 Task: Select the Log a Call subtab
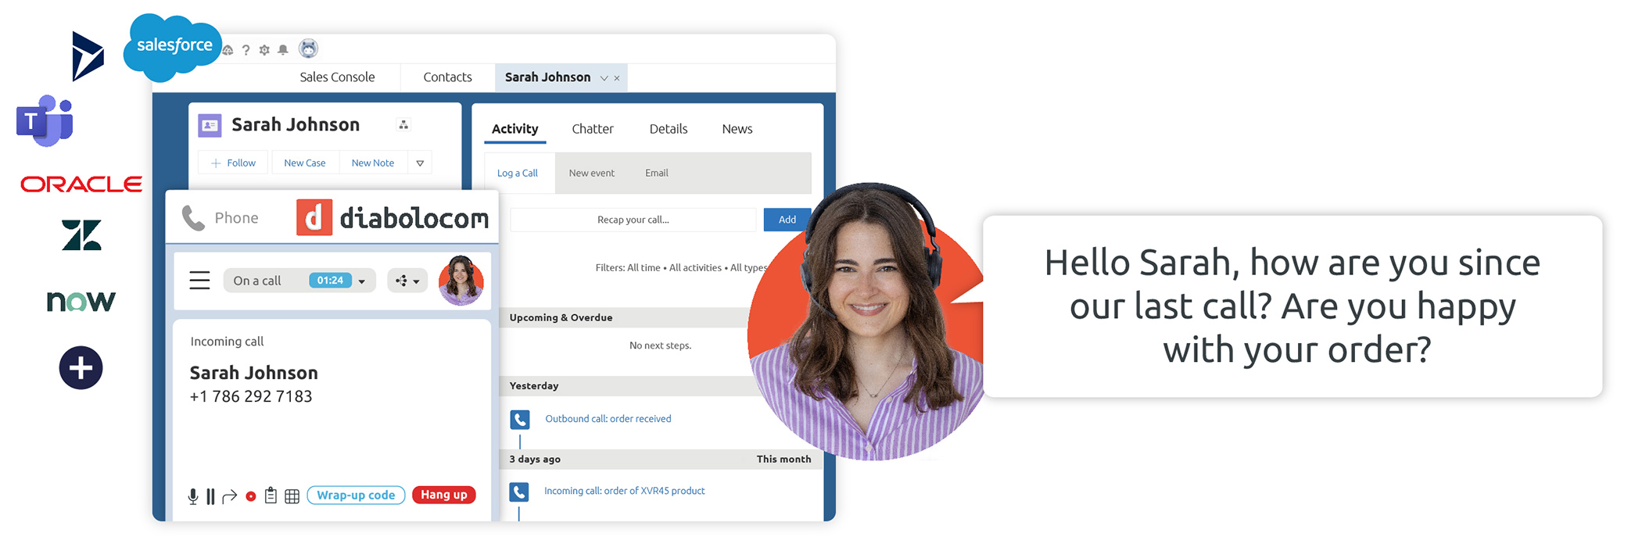tap(518, 174)
